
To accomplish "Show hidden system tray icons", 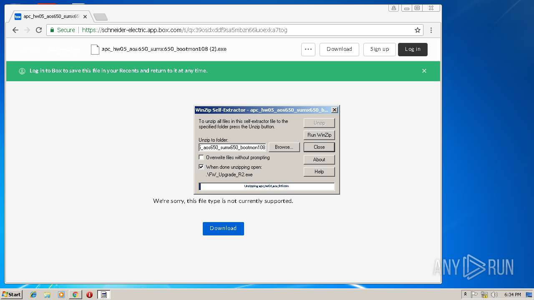I will point(465,295).
